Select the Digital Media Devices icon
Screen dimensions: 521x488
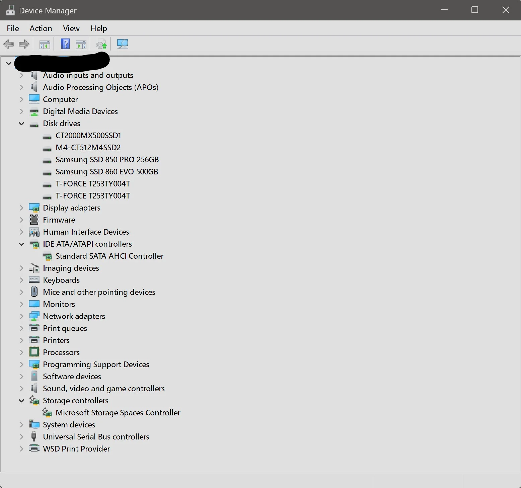click(34, 112)
